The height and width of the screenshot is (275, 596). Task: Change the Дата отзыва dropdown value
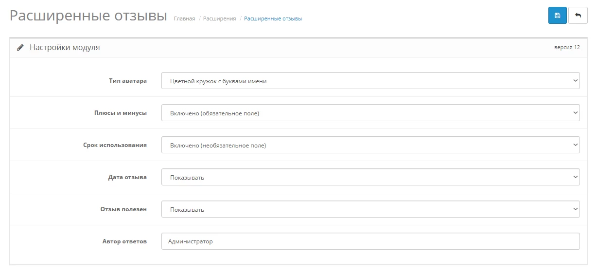(x=370, y=177)
